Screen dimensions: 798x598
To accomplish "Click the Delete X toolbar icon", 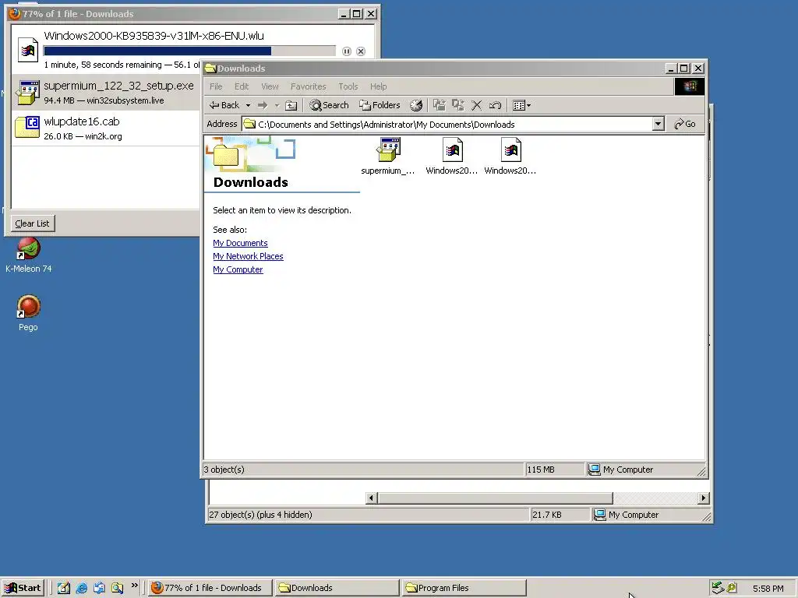I will [477, 105].
